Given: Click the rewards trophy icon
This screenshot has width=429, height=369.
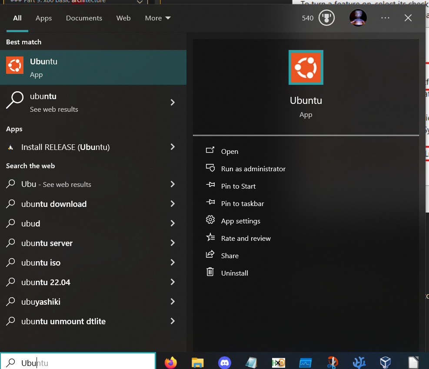Looking at the screenshot, I should click(326, 18).
